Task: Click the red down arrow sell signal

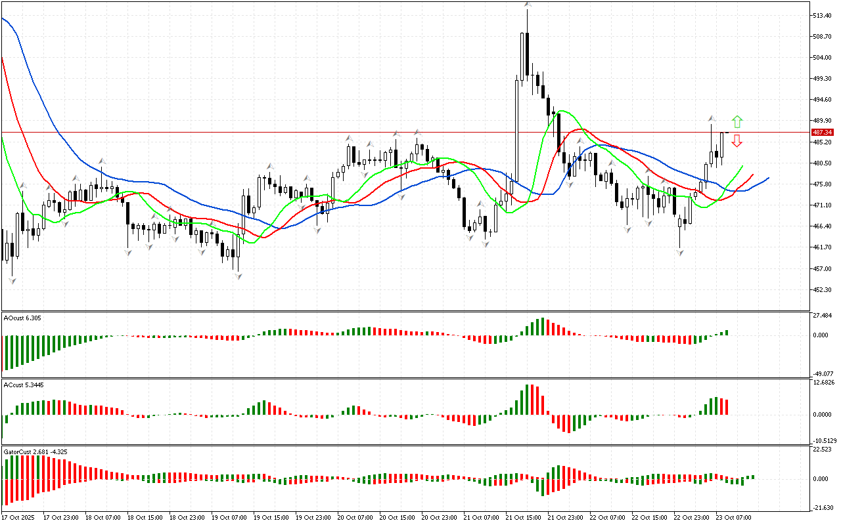Action: coord(737,140)
